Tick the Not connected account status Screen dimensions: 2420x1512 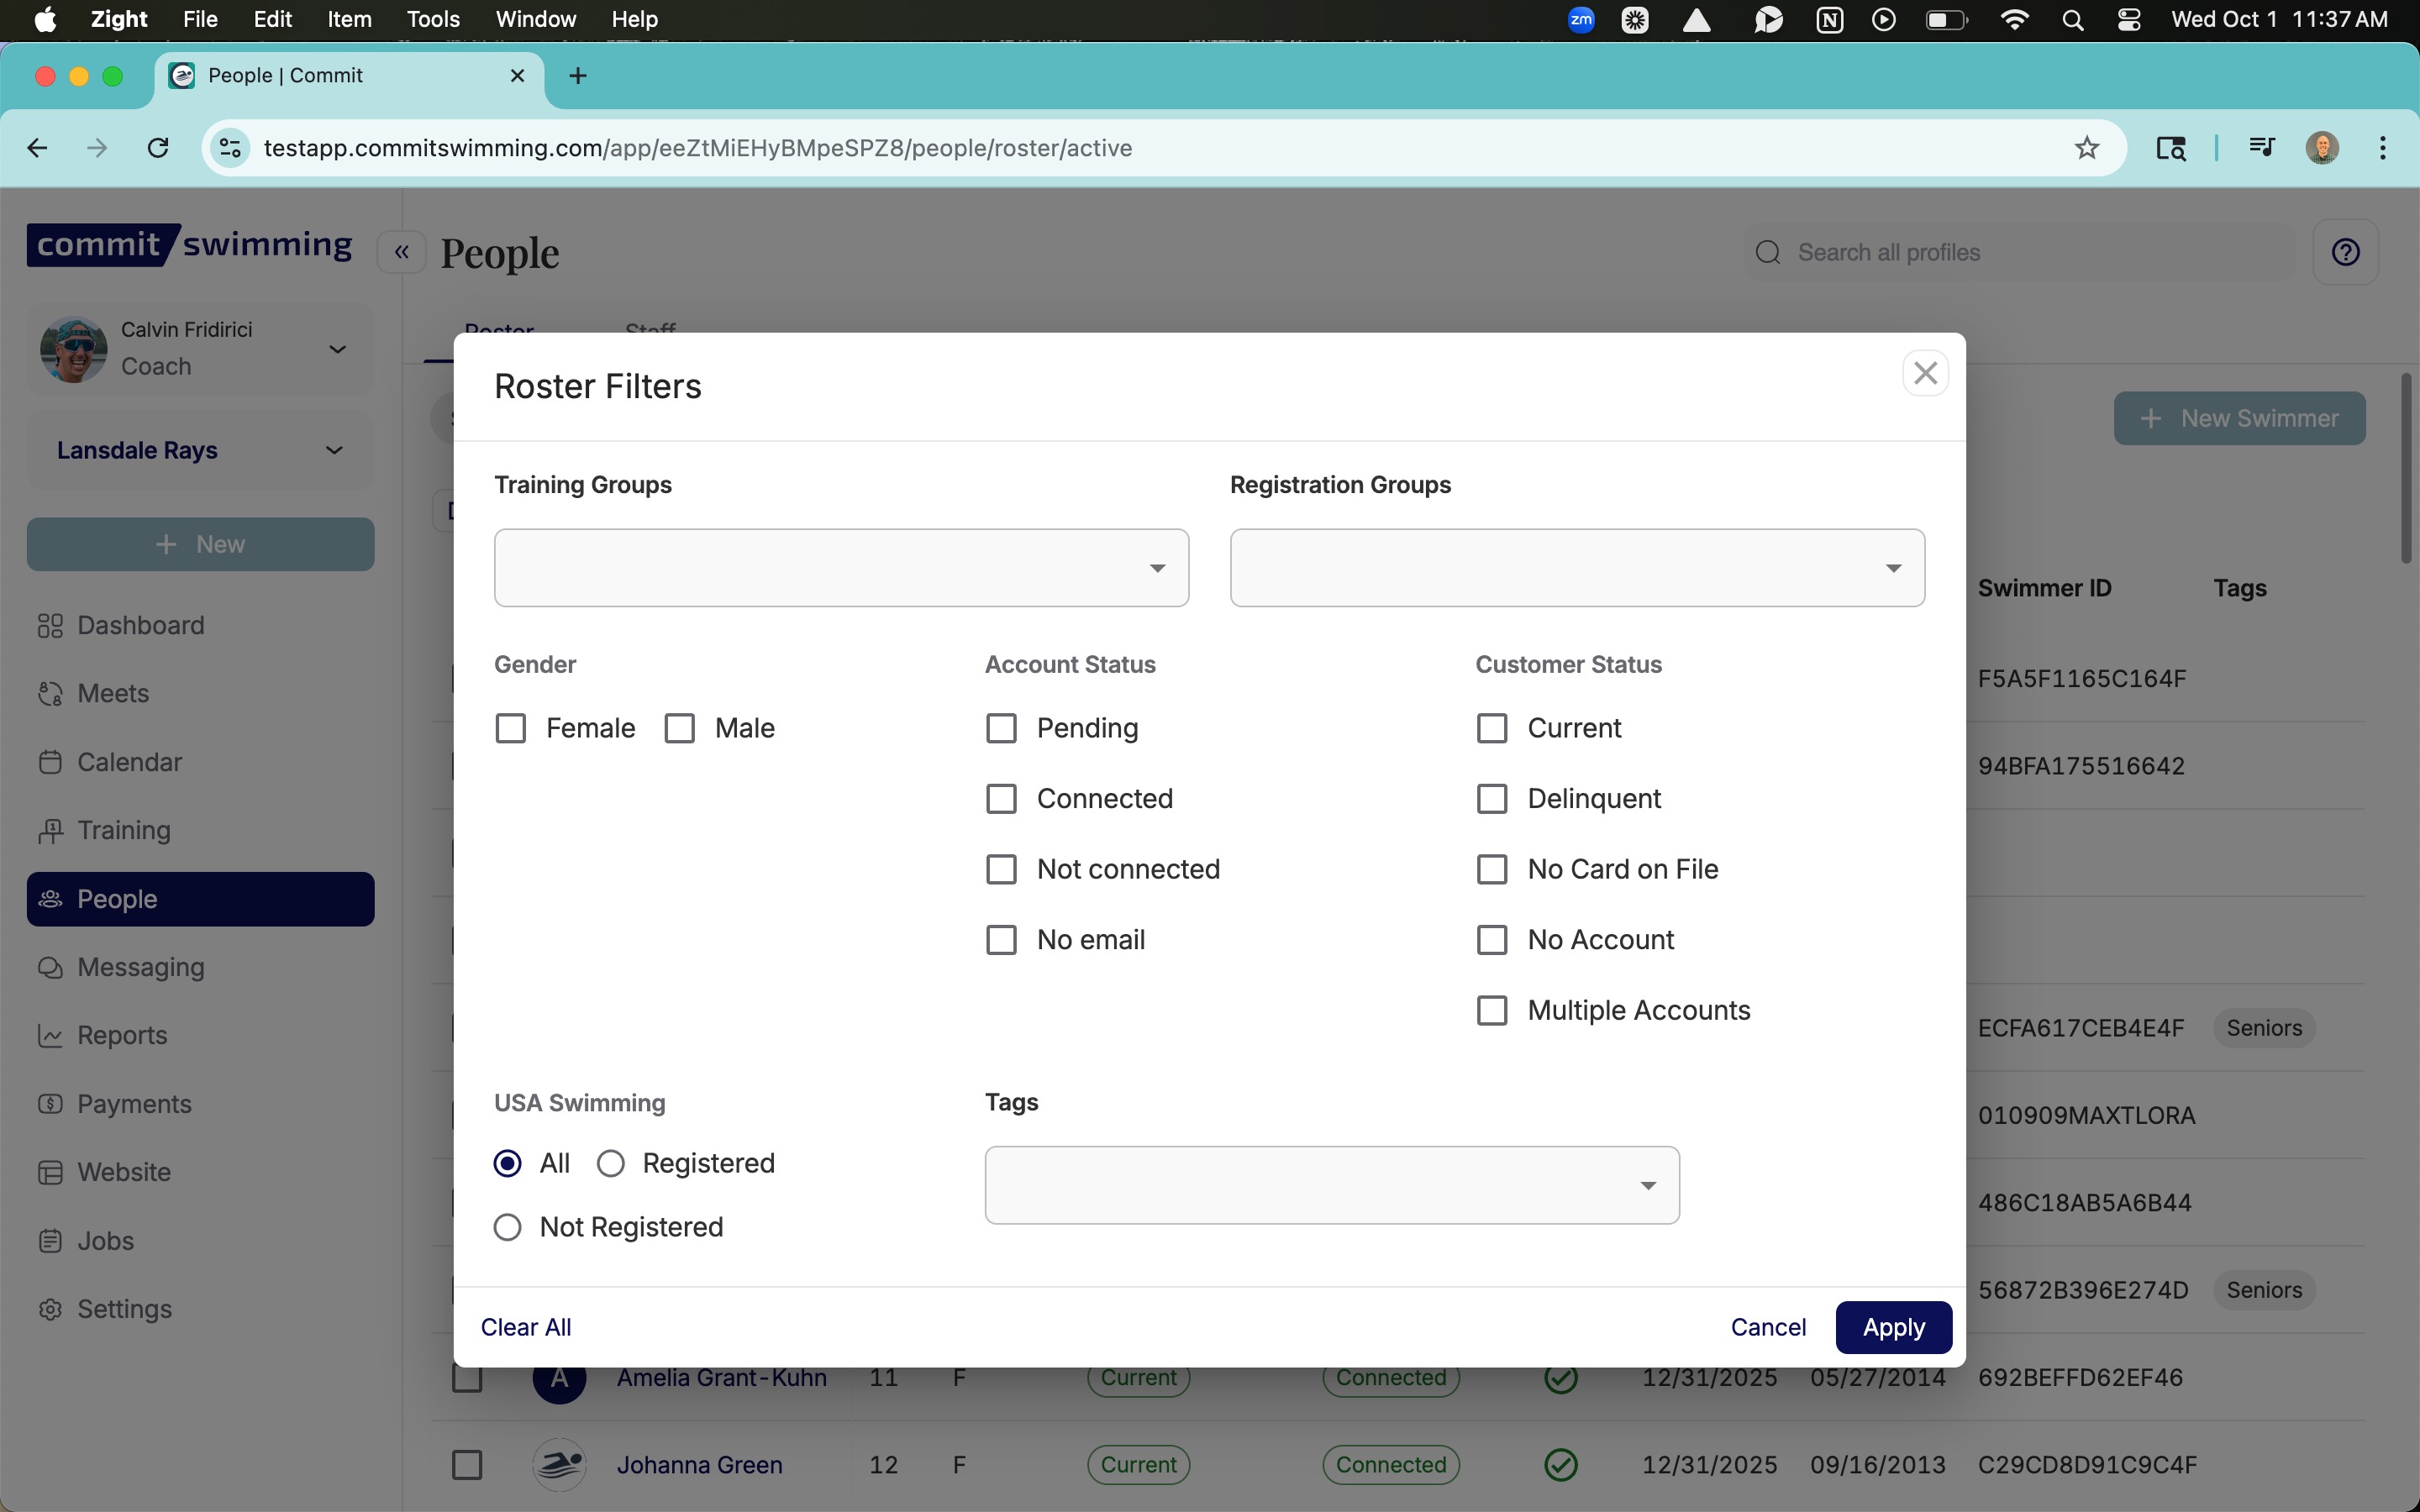tap(1001, 869)
